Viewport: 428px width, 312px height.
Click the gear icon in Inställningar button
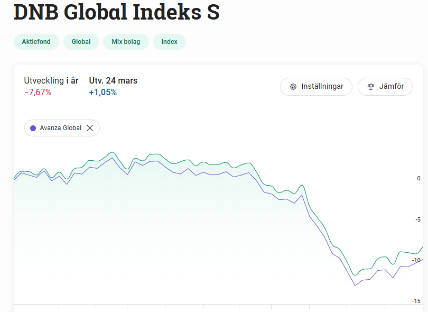tap(293, 87)
